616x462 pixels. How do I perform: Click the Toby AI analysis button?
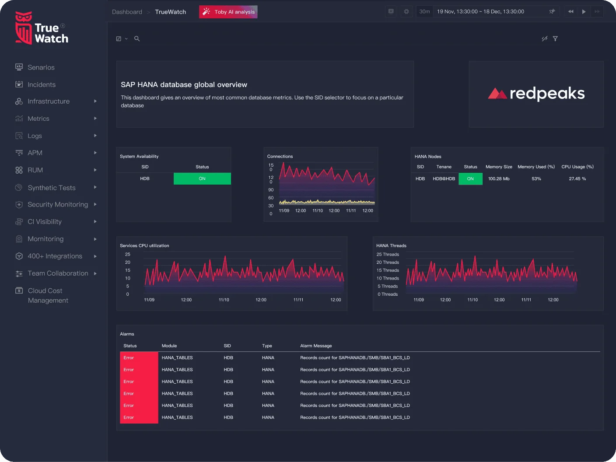pos(228,12)
